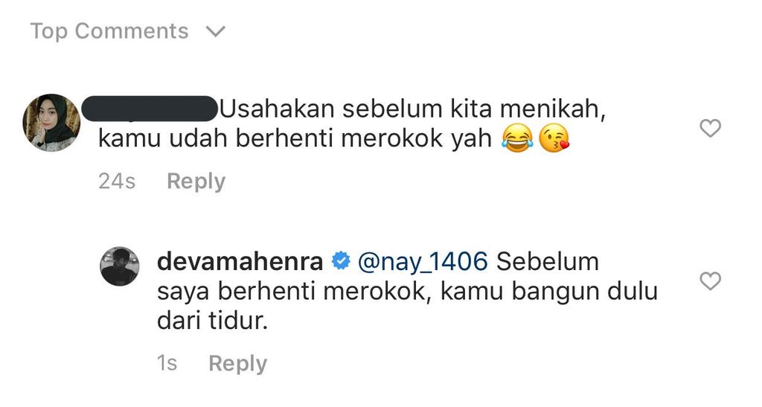Click the blacked-out username of the first commenter

149,109
